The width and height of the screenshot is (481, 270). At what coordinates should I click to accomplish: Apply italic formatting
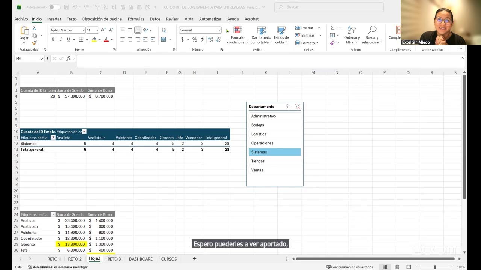click(x=61, y=39)
